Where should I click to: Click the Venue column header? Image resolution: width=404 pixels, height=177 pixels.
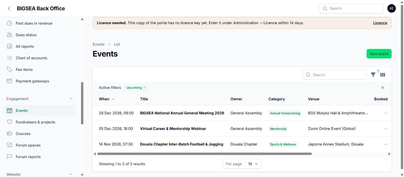click(314, 99)
